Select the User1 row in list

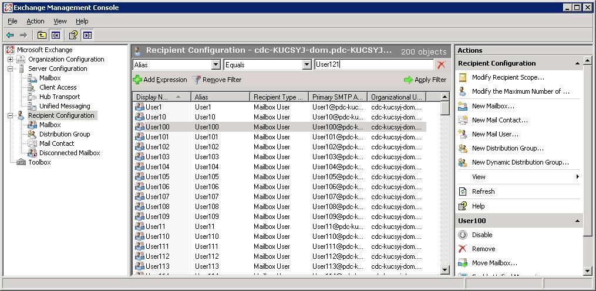[280, 107]
